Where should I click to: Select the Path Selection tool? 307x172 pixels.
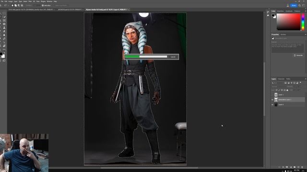[x=4, y=42]
